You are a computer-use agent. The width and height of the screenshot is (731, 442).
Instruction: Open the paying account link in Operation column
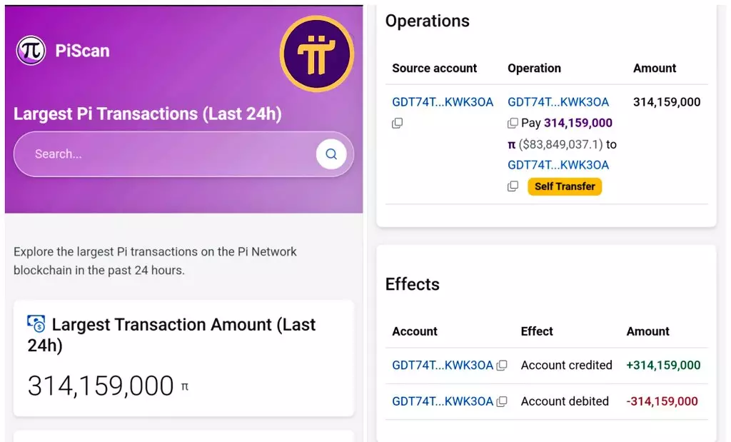pyautogui.click(x=558, y=102)
